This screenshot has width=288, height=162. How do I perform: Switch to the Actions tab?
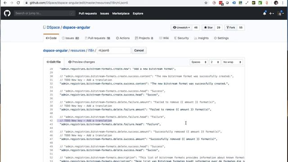click(123, 38)
